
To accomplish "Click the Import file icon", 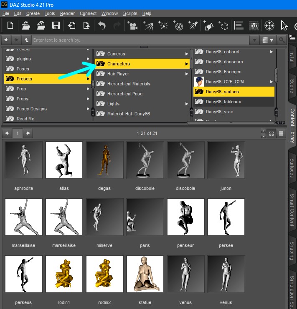I will [x=71, y=26].
